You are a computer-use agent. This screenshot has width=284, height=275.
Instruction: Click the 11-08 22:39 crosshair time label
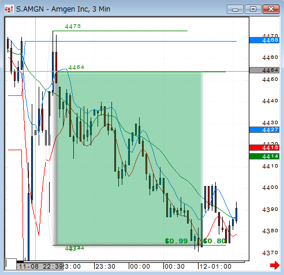[40, 266]
